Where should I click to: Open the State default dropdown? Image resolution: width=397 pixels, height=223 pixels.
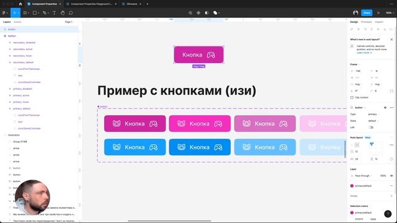(x=373, y=121)
